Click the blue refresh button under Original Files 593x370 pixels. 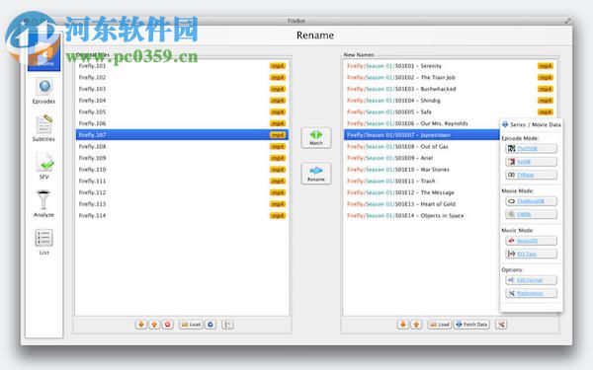click(211, 325)
